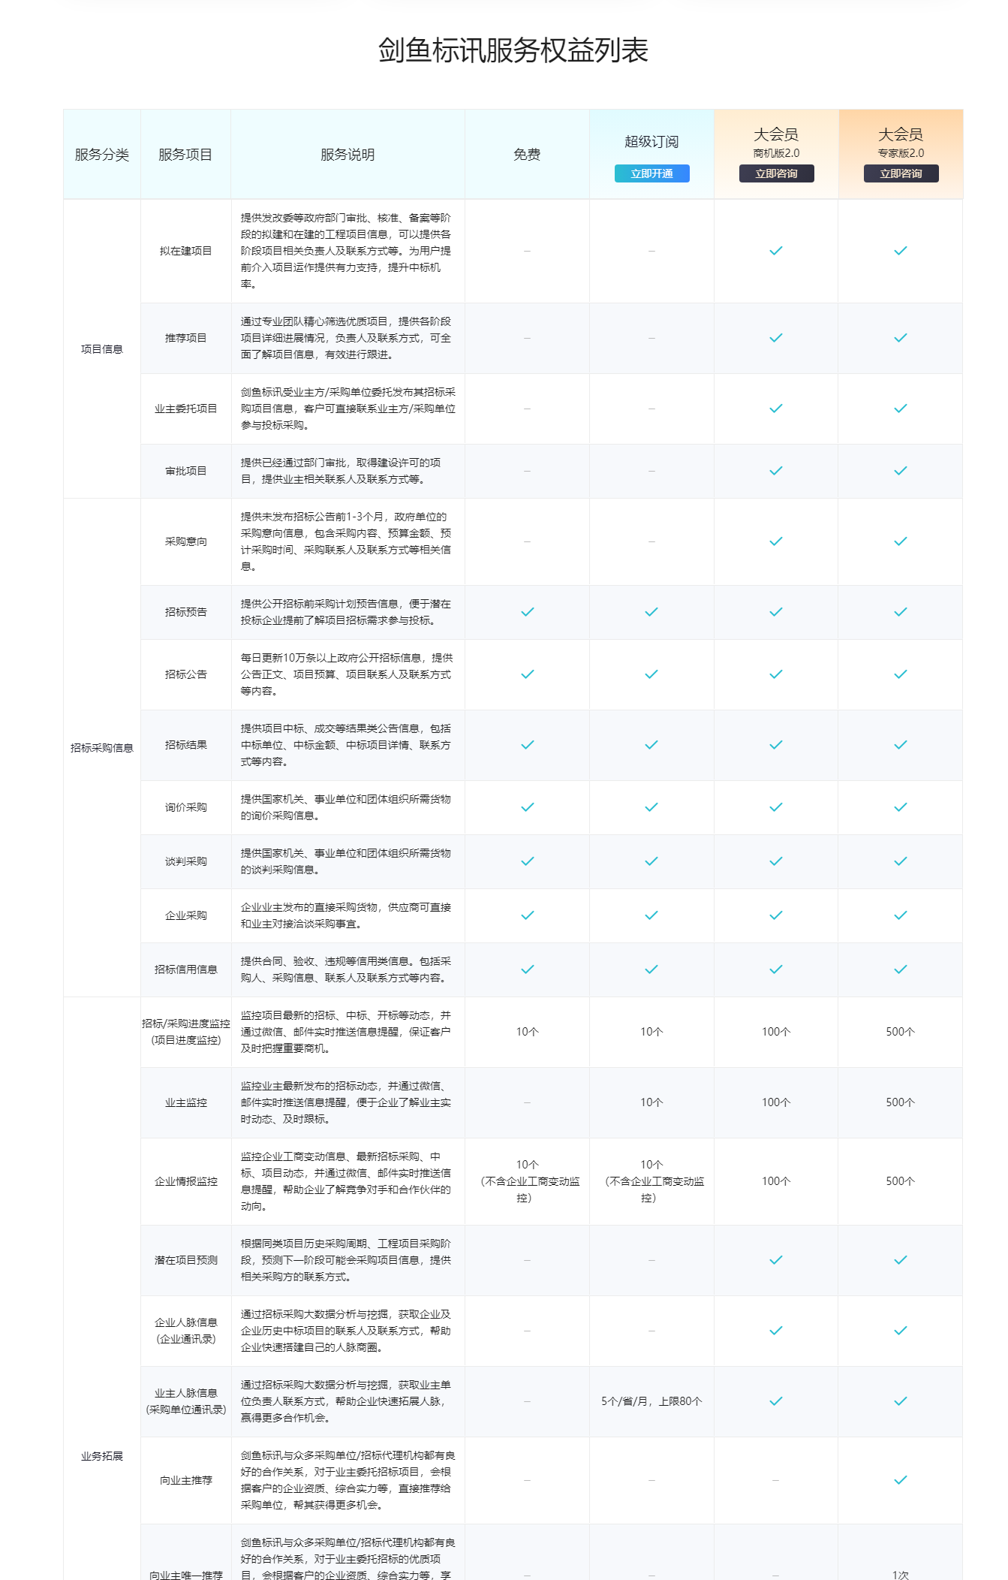Click the 潜在项目预测 checkmark in 商机版2.0 column

tap(776, 1260)
